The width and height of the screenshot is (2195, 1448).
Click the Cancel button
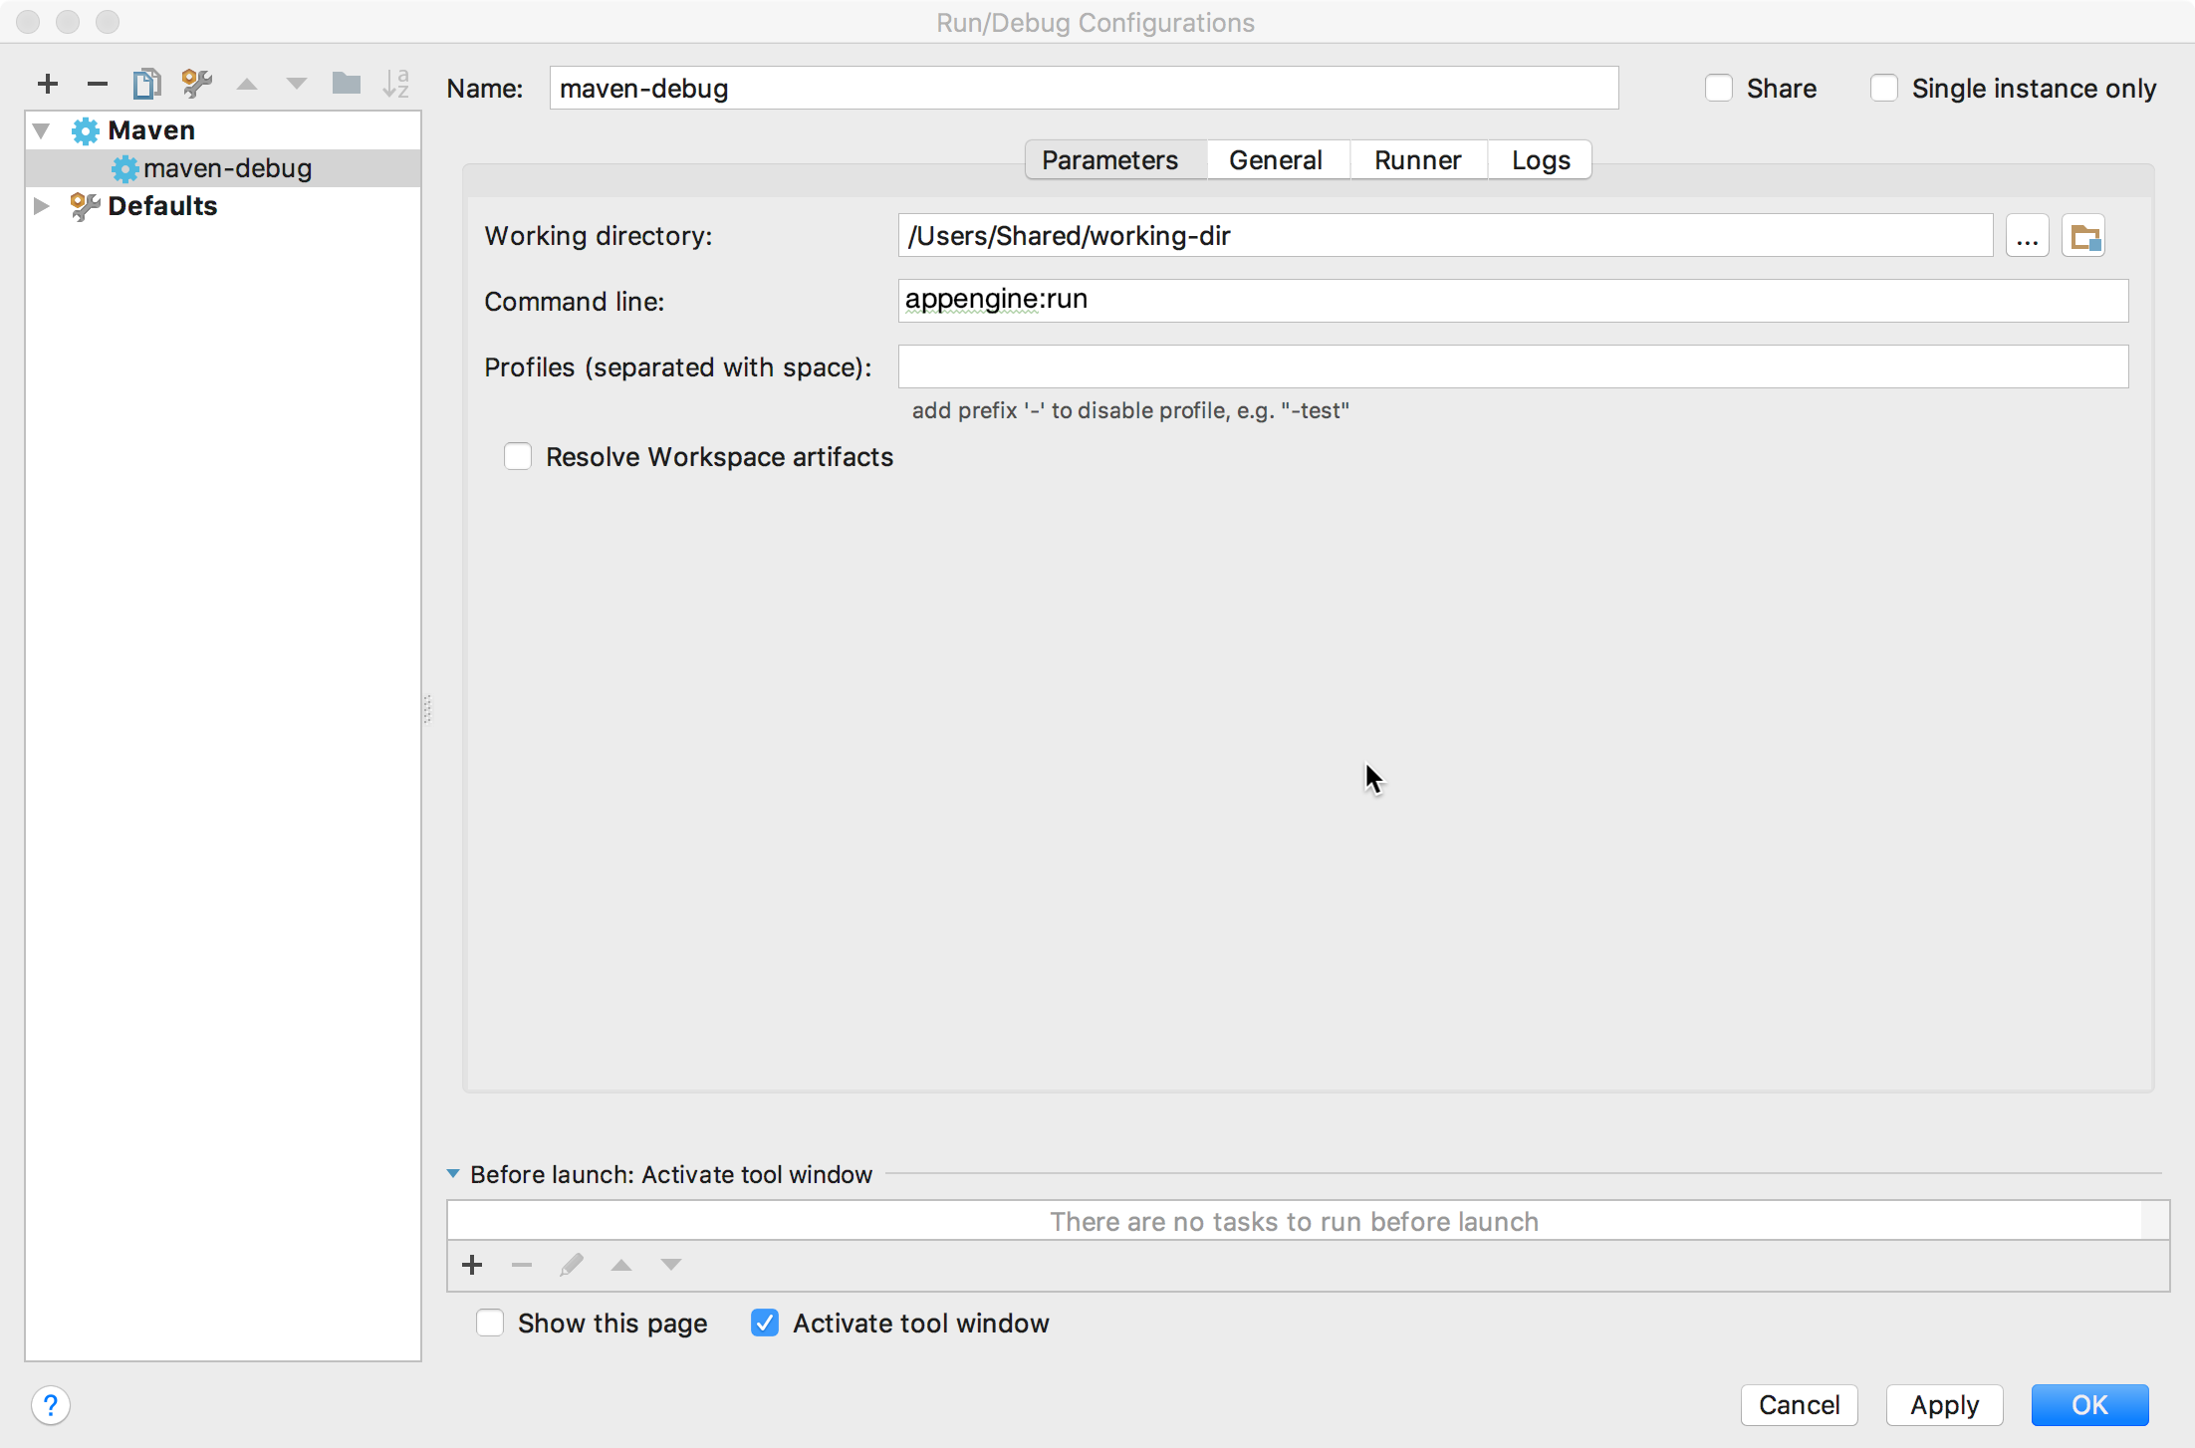tap(1801, 1403)
